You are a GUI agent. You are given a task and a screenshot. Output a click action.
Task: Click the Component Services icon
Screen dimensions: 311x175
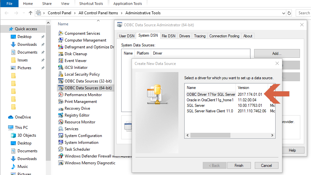pos(60,33)
